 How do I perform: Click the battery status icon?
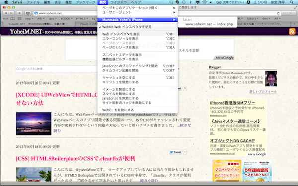pos(219,2)
